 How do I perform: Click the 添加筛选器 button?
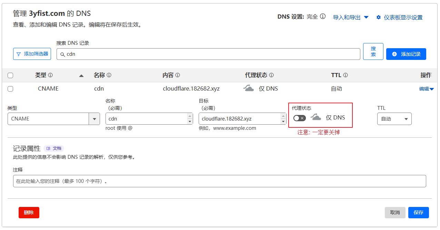pyautogui.click(x=32, y=54)
